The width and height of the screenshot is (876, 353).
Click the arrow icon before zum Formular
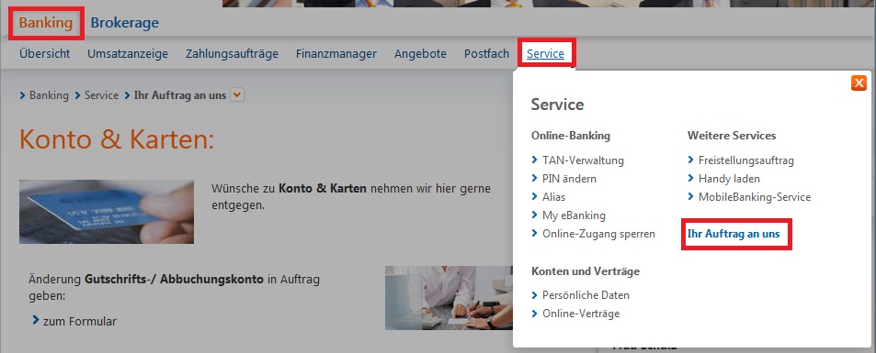(x=36, y=320)
